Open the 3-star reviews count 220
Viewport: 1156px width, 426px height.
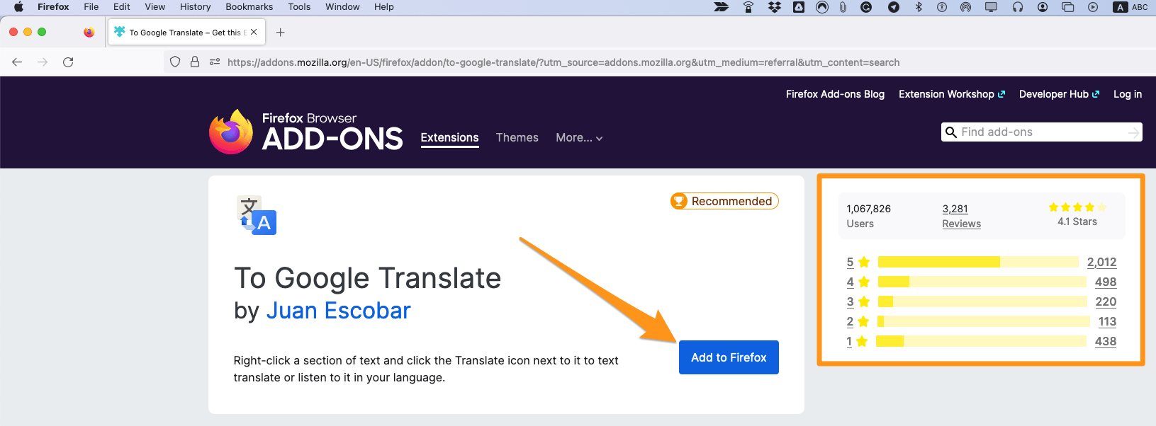click(1106, 301)
